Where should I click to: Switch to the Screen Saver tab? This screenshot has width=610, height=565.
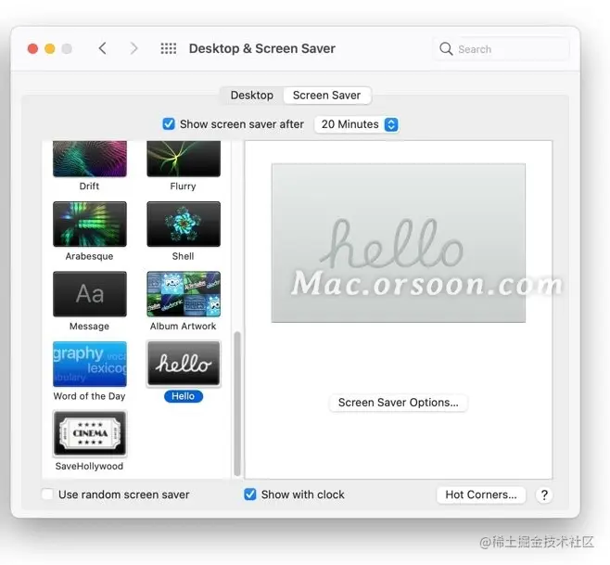326,96
